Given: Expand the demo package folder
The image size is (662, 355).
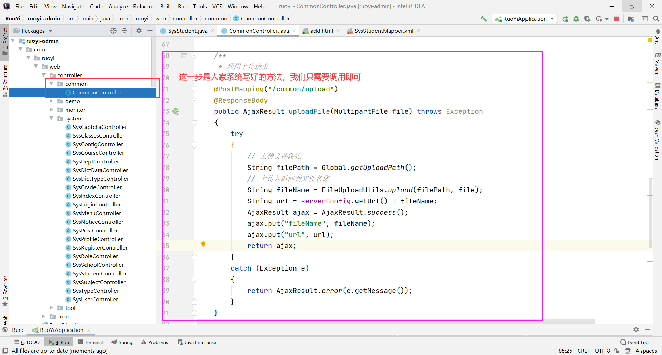Looking at the screenshot, I should tap(51, 101).
